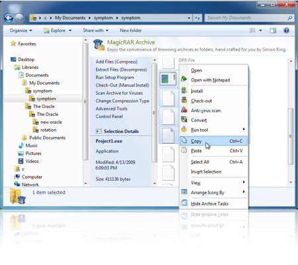The height and width of the screenshot is (265, 298).
Task: Select Computer in navigation tree
Action: click(32, 177)
